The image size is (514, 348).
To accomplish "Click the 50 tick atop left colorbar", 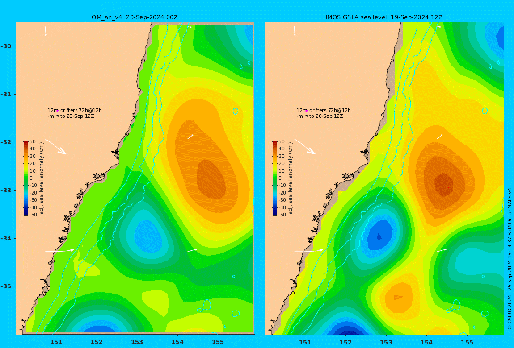I will [x=33, y=141].
